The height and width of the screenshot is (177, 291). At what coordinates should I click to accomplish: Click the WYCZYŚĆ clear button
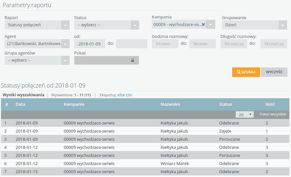click(x=274, y=72)
